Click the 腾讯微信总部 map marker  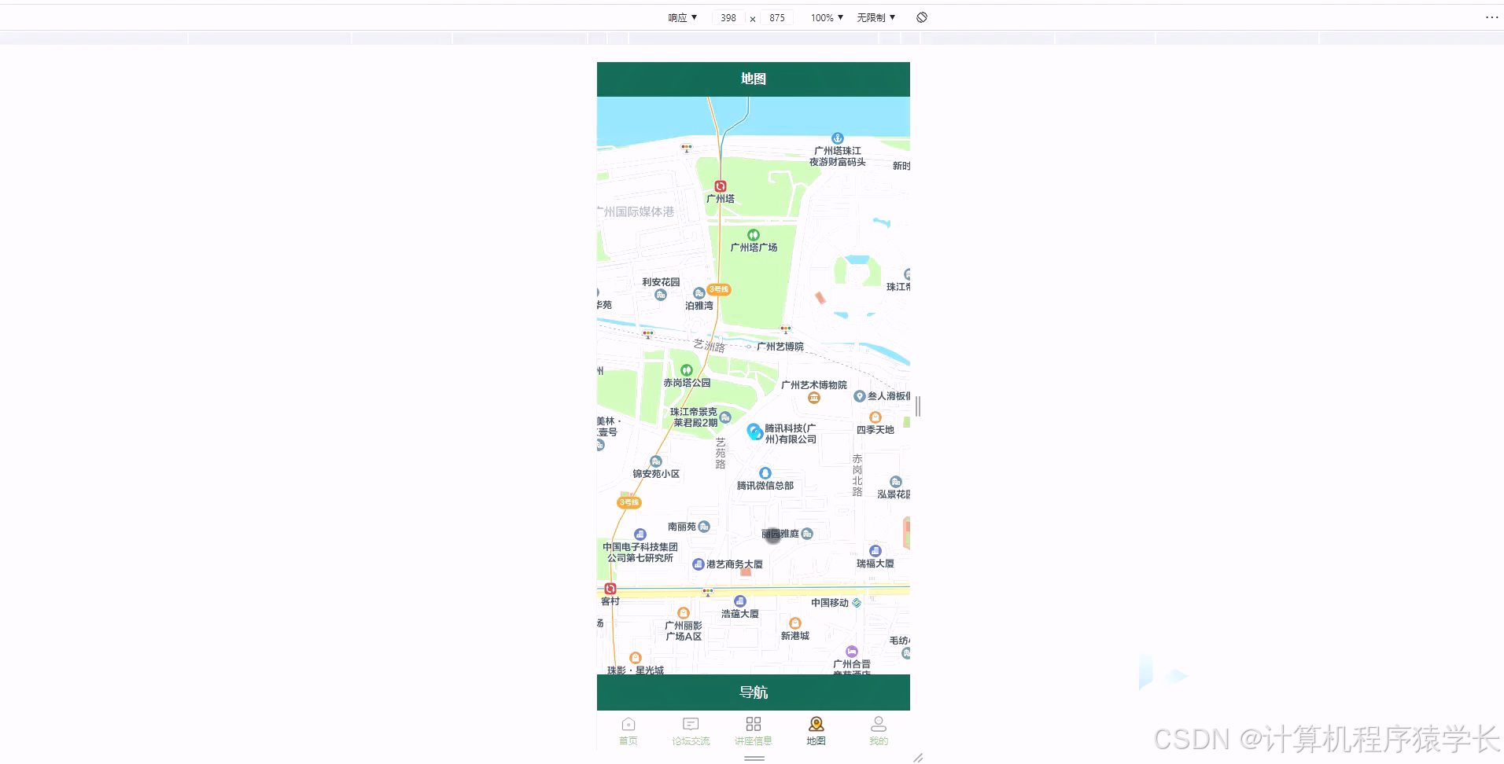766,472
